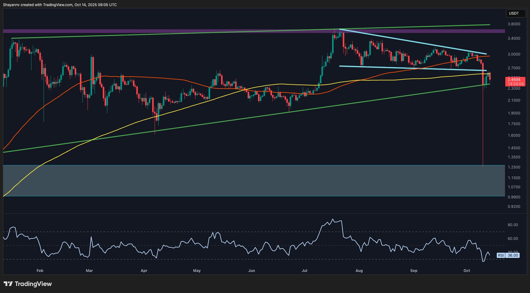Open the price scale context options on 3.8000 label
Screen dimensions: 530x293
[515, 24]
